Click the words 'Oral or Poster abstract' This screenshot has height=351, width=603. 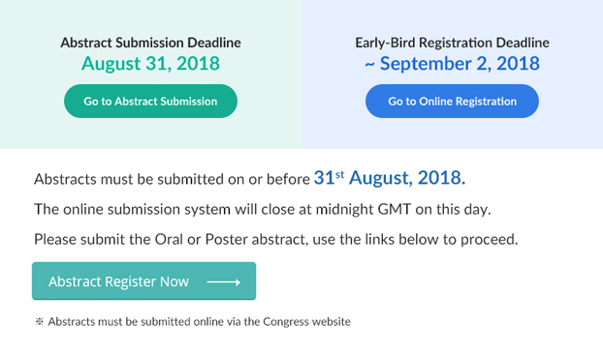click(231, 240)
